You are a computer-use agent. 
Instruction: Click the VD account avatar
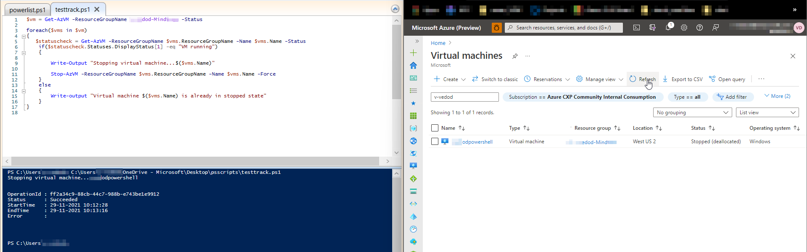[x=799, y=28]
